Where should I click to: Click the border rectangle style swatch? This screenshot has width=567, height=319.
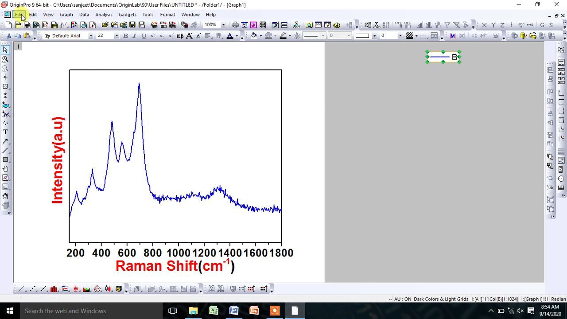point(362,36)
